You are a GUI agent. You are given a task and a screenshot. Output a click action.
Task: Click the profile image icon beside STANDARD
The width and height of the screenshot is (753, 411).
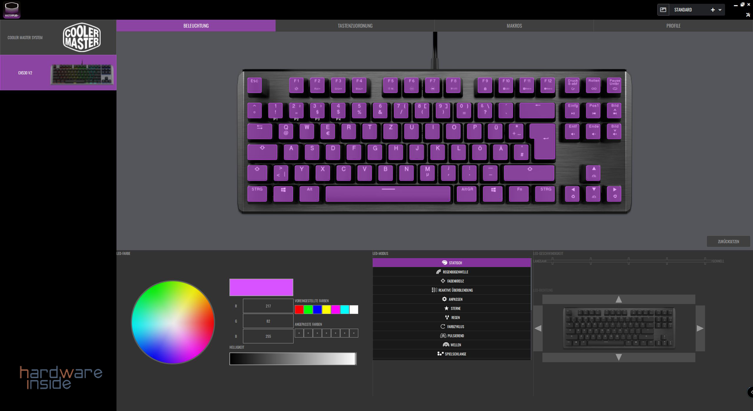[663, 10]
